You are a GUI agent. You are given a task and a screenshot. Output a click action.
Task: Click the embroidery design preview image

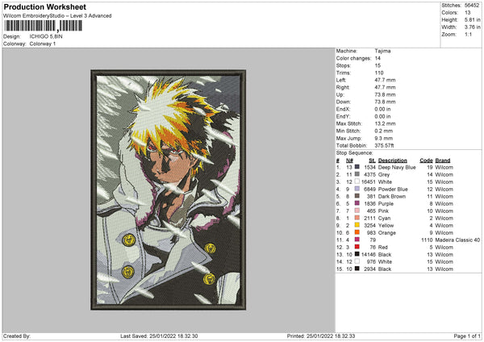click(169, 190)
